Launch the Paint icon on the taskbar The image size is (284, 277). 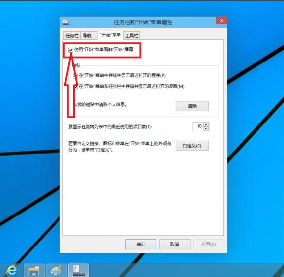pyautogui.click(x=57, y=270)
